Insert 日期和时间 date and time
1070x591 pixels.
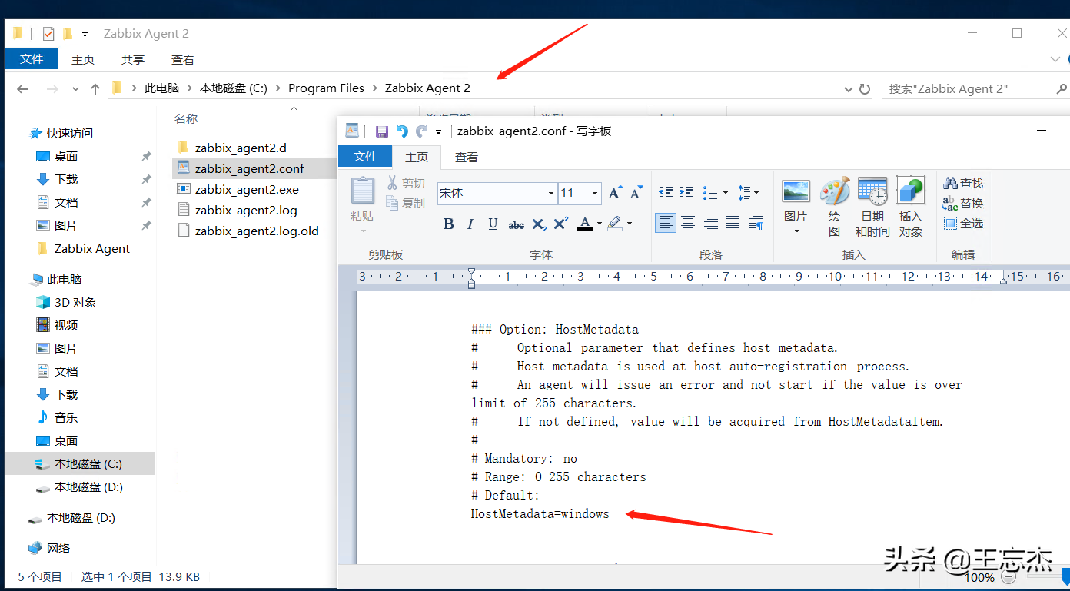872,208
